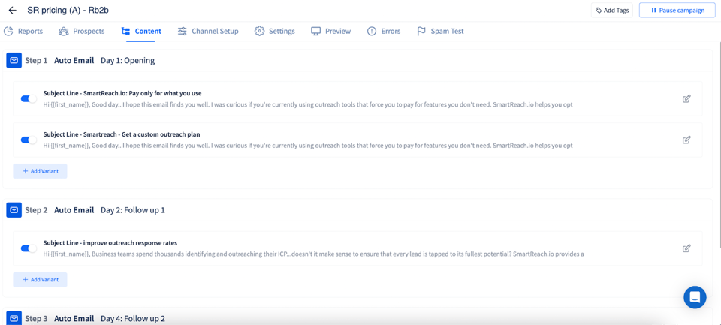Click 'Day 2: Follow up 1' step title
721x325 pixels.
133,210
